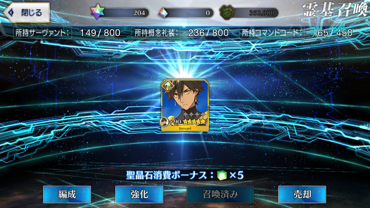
Task: Click the small servant portrait beside +90
Action: [164, 122]
